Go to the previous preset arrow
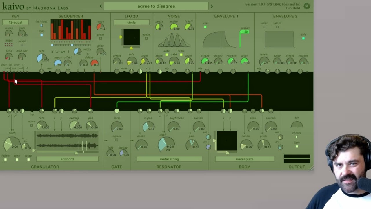The image size is (371, 209). point(101,6)
